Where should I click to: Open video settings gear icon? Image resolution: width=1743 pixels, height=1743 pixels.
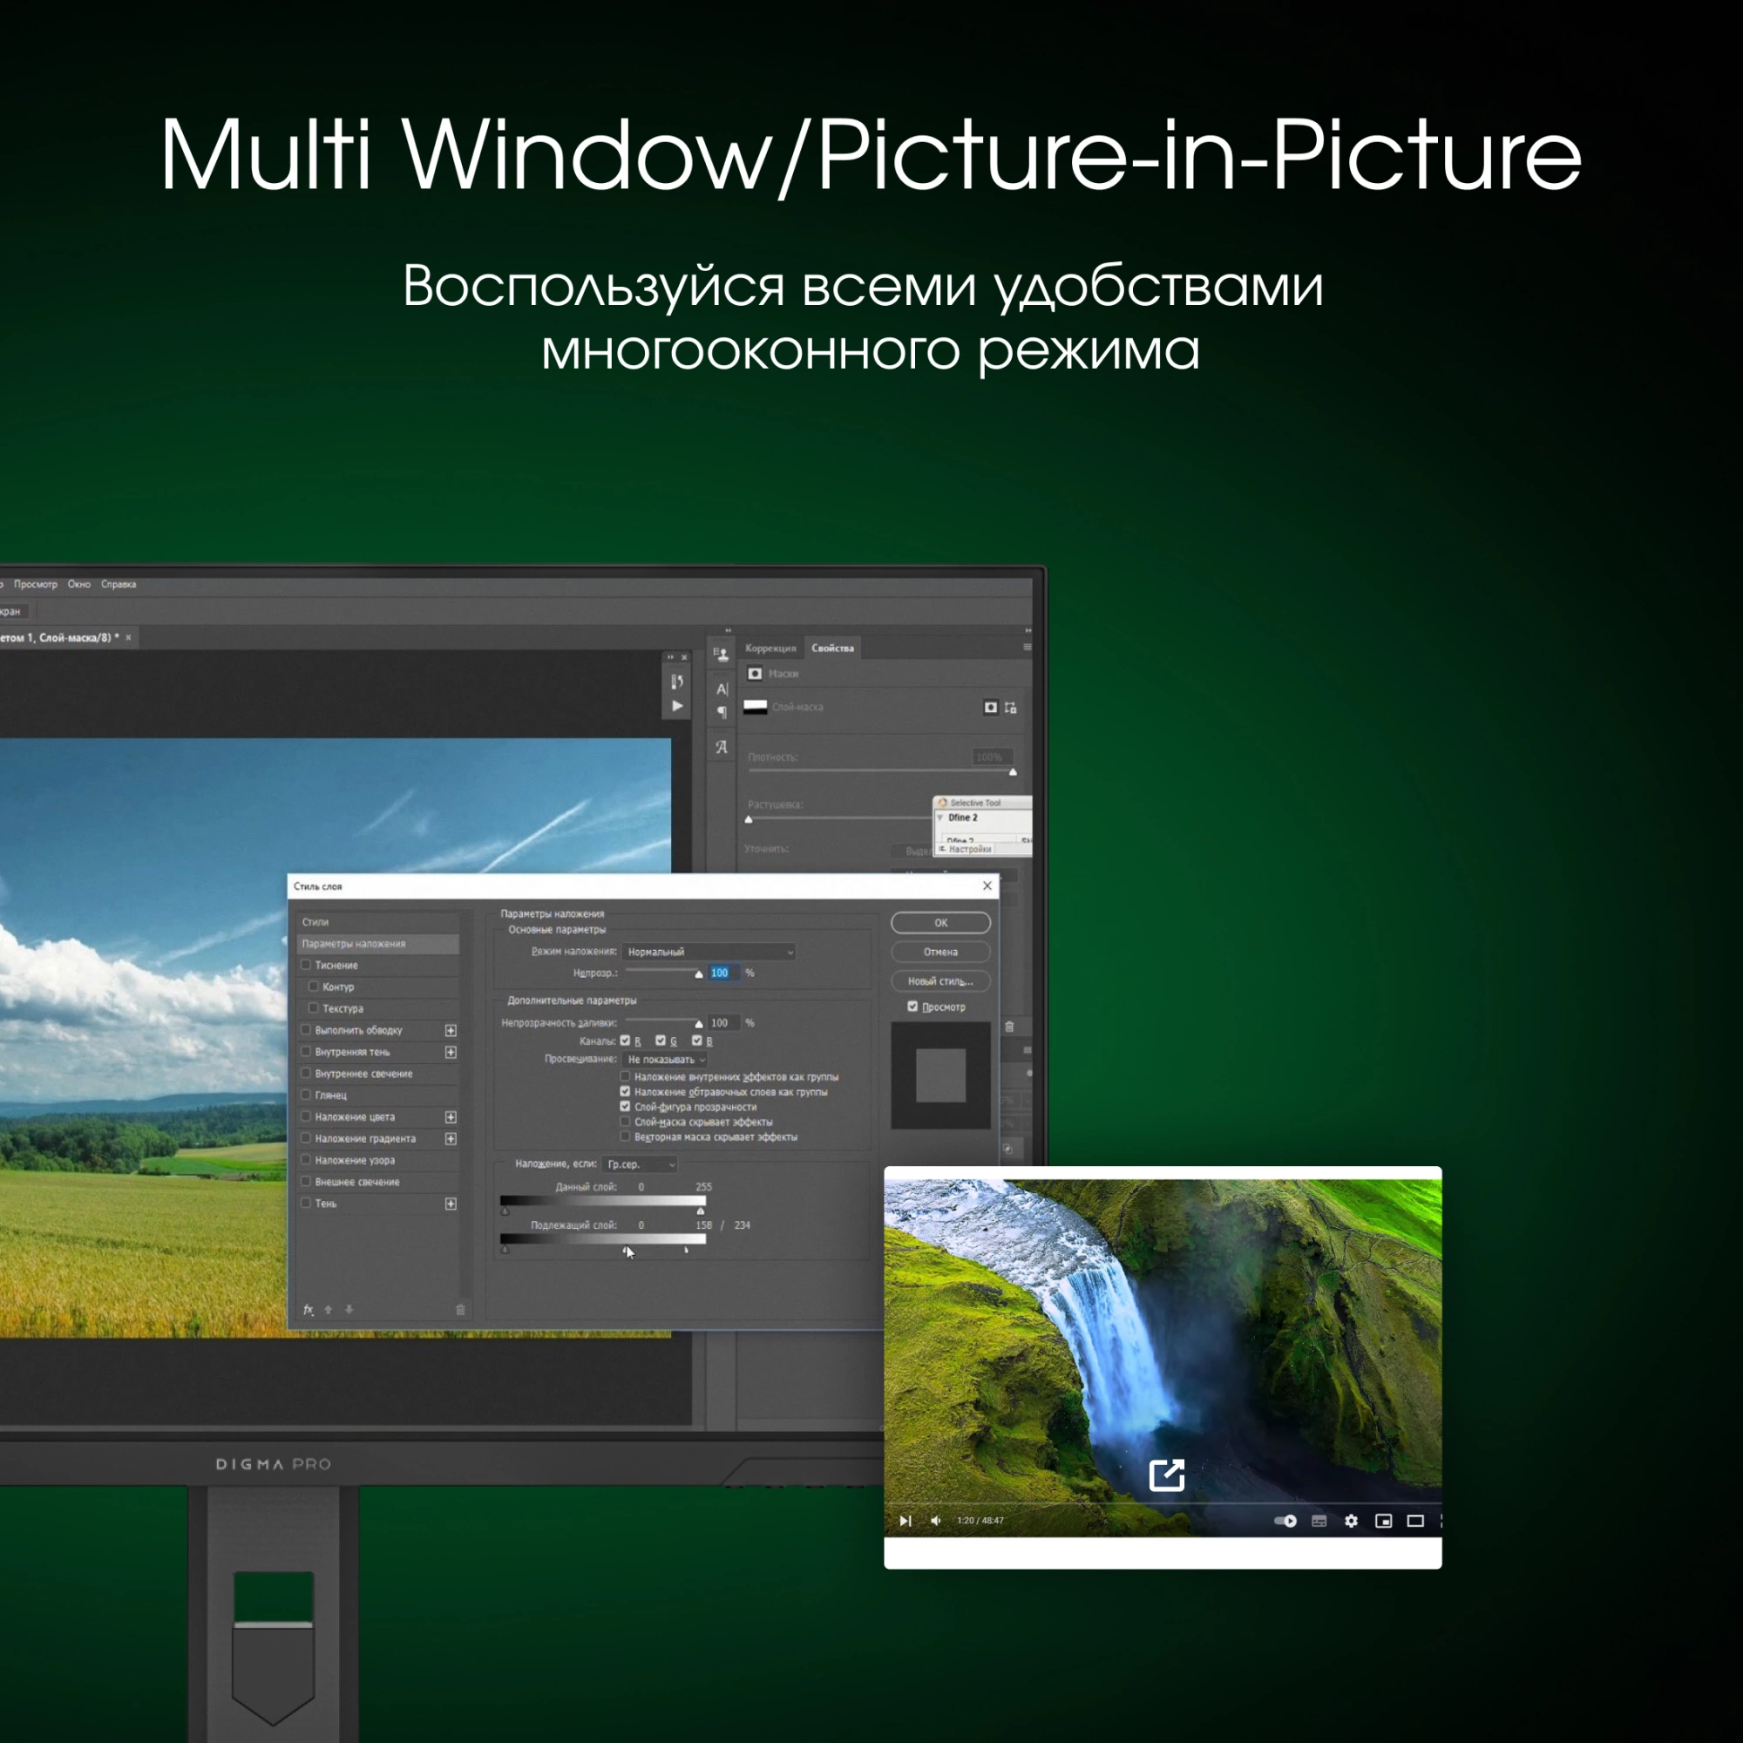pos(1351,1521)
